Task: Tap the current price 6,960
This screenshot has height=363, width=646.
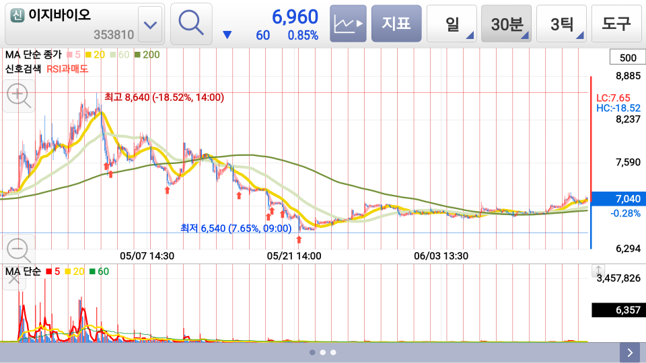Action: click(295, 17)
